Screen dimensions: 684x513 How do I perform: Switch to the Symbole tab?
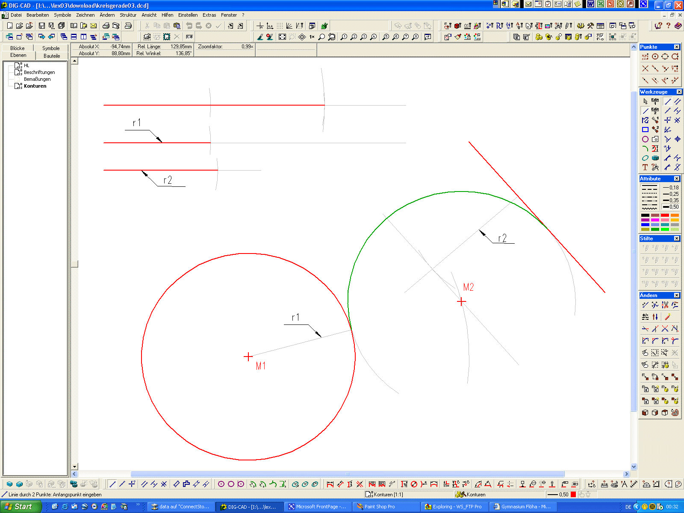51,48
